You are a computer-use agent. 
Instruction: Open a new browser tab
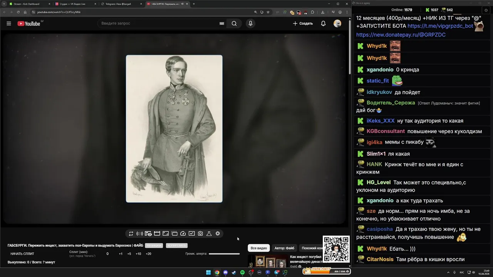pyautogui.click(x=194, y=4)
